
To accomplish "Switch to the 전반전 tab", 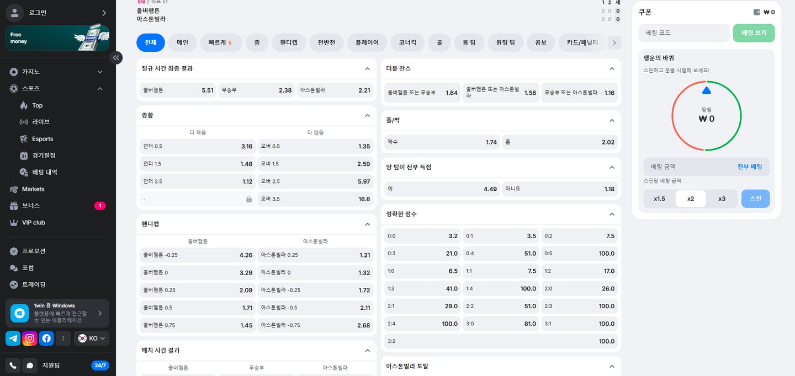I will click(326, 42).
